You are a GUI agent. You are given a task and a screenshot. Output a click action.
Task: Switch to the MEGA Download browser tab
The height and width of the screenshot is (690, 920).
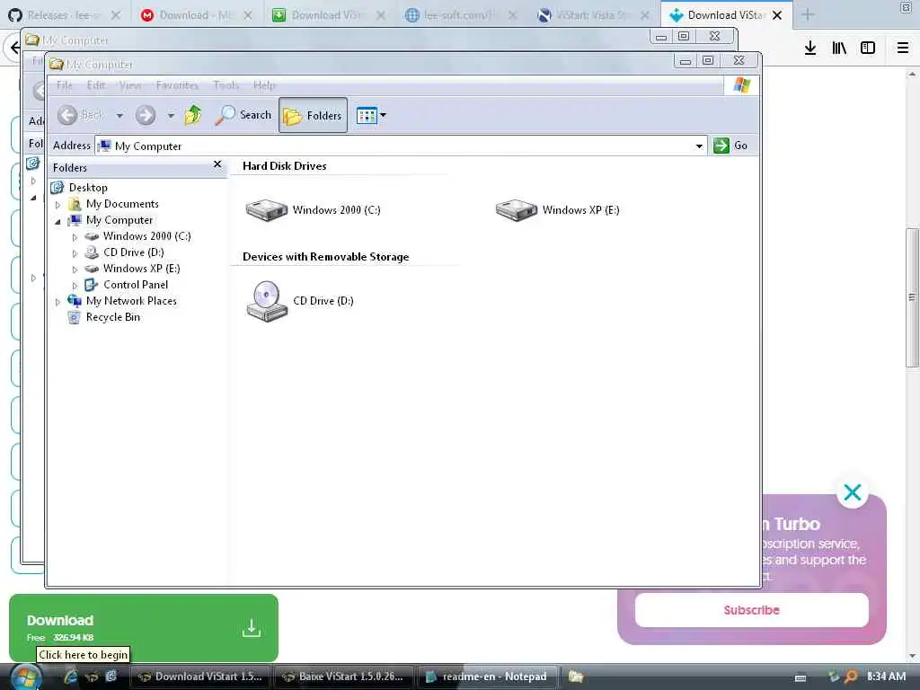[197, 14]
